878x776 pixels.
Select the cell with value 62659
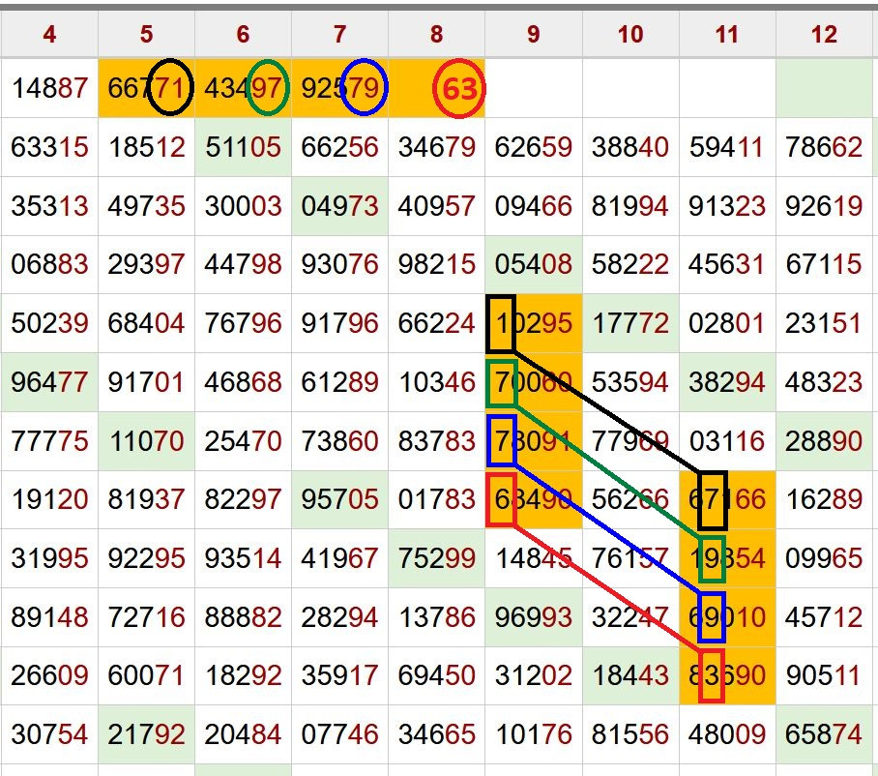534,147
